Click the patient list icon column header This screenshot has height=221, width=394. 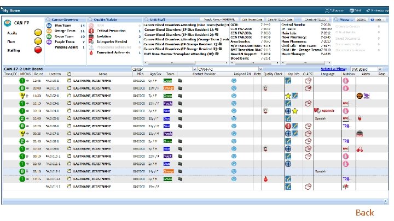[x=69, y=74]
